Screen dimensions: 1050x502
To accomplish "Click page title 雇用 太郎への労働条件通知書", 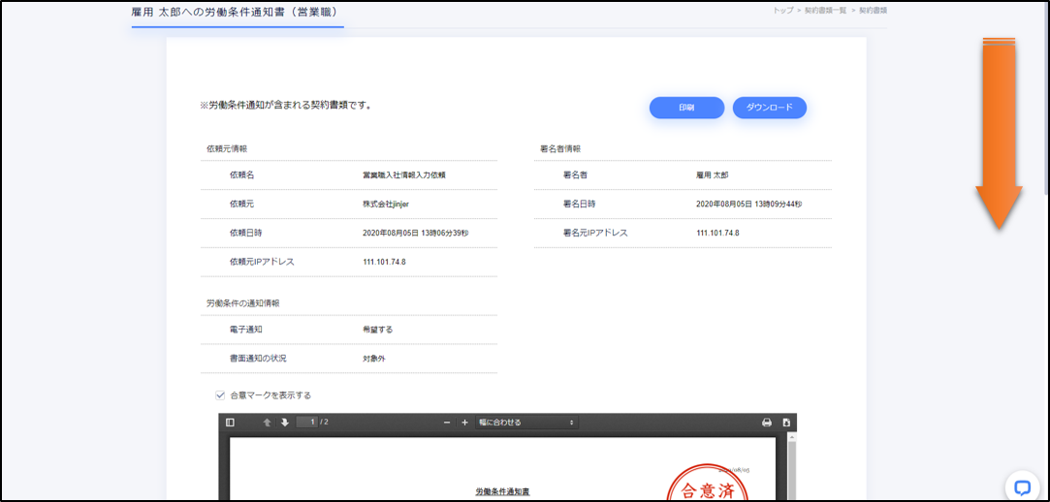I will click(x=235, y=12).
